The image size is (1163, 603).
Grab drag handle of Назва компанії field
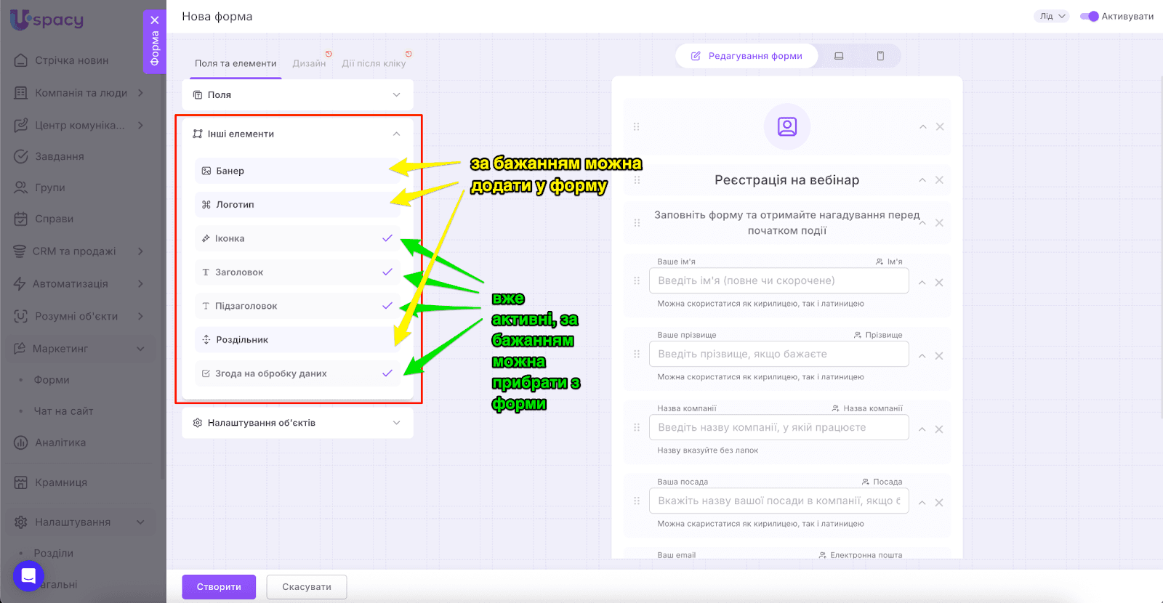click(x=637, y=427)
